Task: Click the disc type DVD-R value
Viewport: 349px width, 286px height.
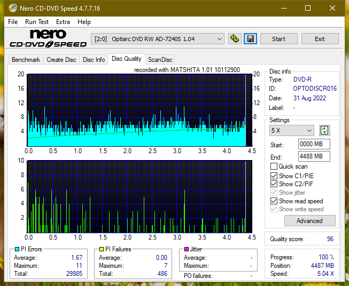Action: pos(303,80)
